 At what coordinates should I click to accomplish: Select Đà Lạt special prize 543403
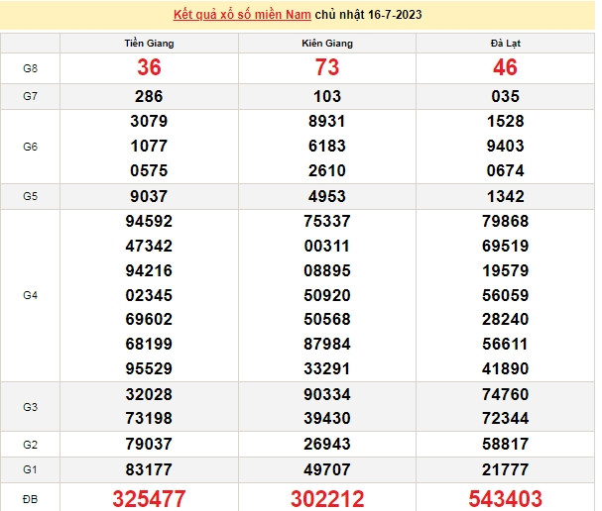coord(505,497)
